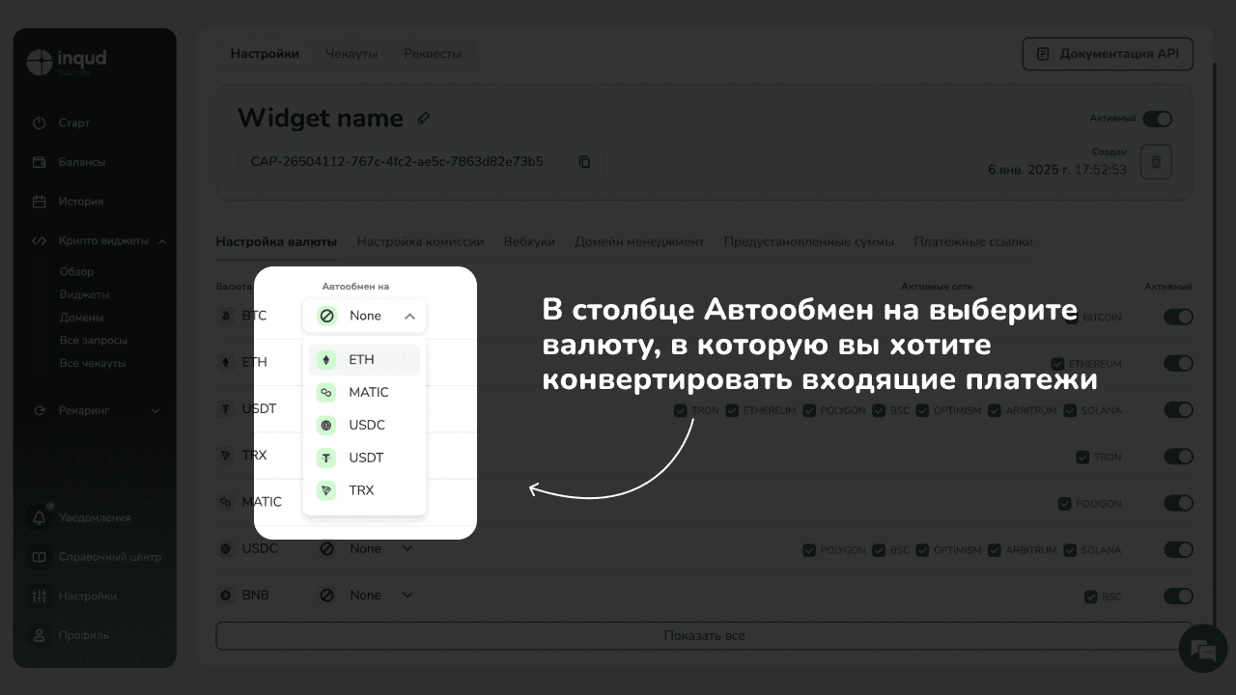Click the MATIC currency row icon
This screenshot has width=1236, height=695.
(x=227, y=502)
